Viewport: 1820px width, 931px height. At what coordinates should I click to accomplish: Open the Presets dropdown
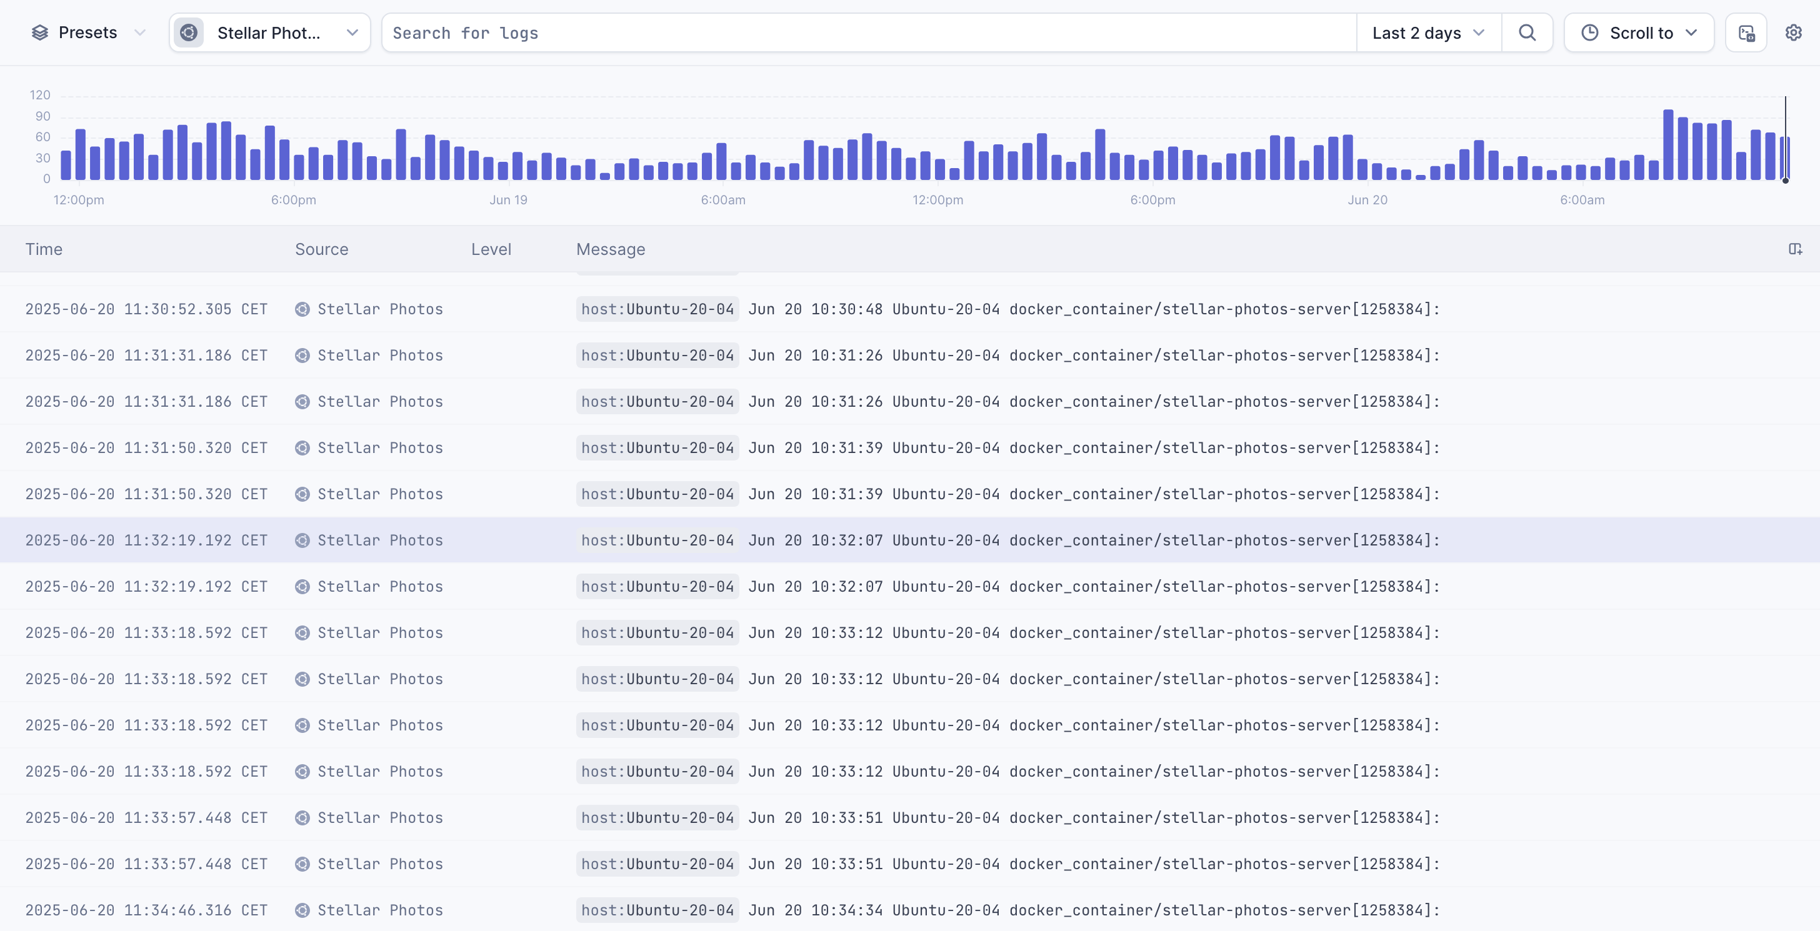(x=89, y=32)
